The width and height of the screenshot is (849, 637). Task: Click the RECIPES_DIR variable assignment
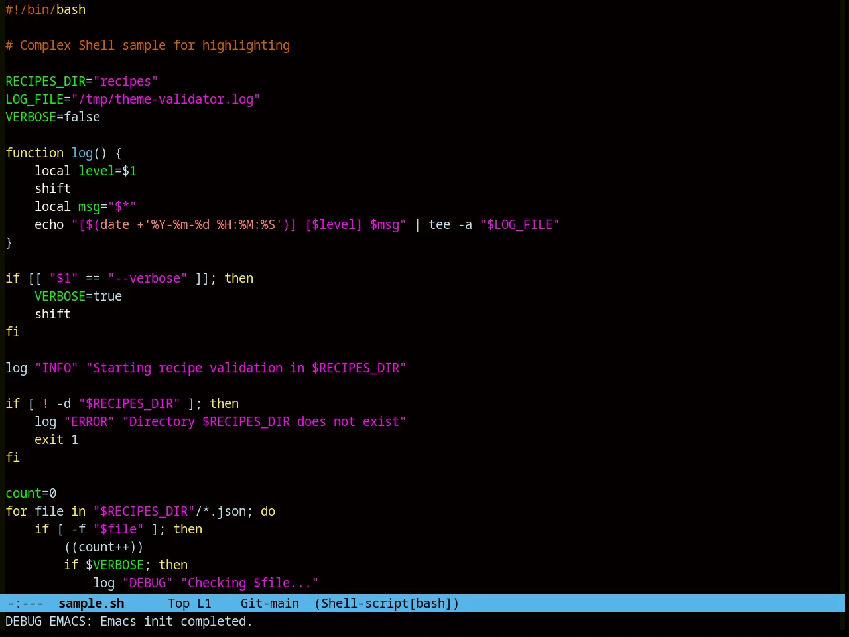82,81
